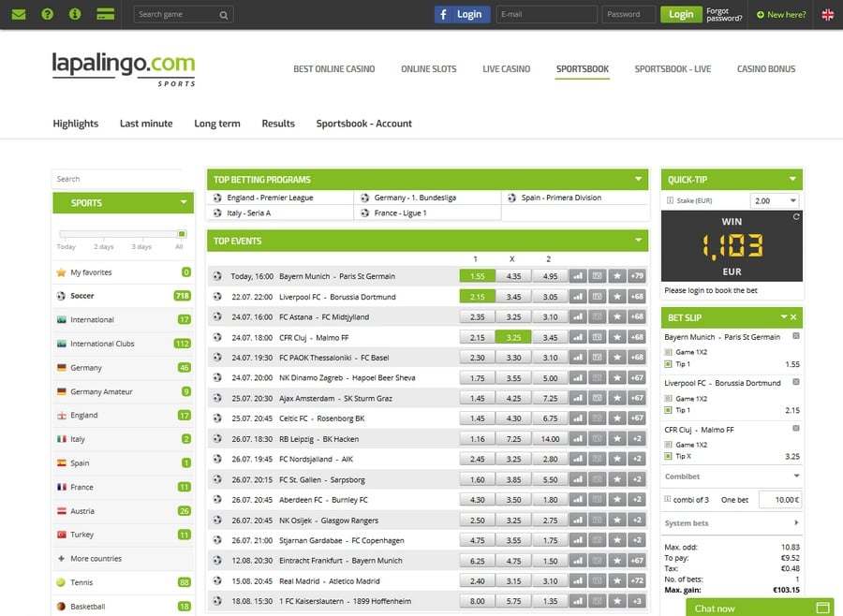The image size is (843, 616).
Task: Remove Liverpool FC - Borussia Dortmund from bet slip
Action: tap(796, 382)
